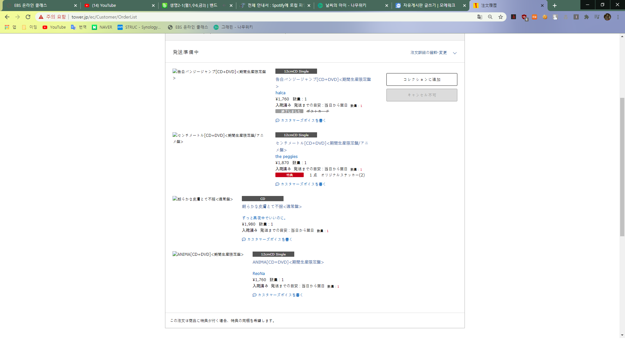Bookmark this page with the star
This screenshot has height=351, width=625.
(x=501, y=17)
